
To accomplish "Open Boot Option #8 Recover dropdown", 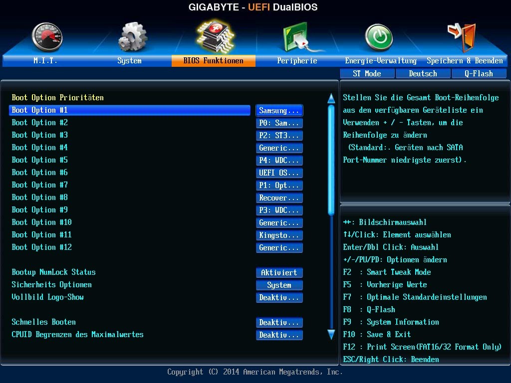I will tap(279, 197).
